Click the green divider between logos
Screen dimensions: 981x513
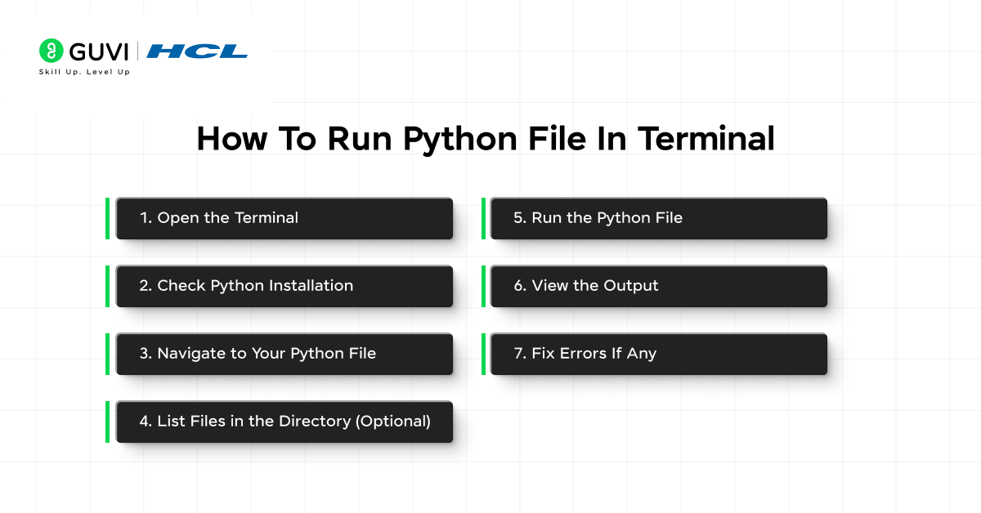click(x=139, y=51)
